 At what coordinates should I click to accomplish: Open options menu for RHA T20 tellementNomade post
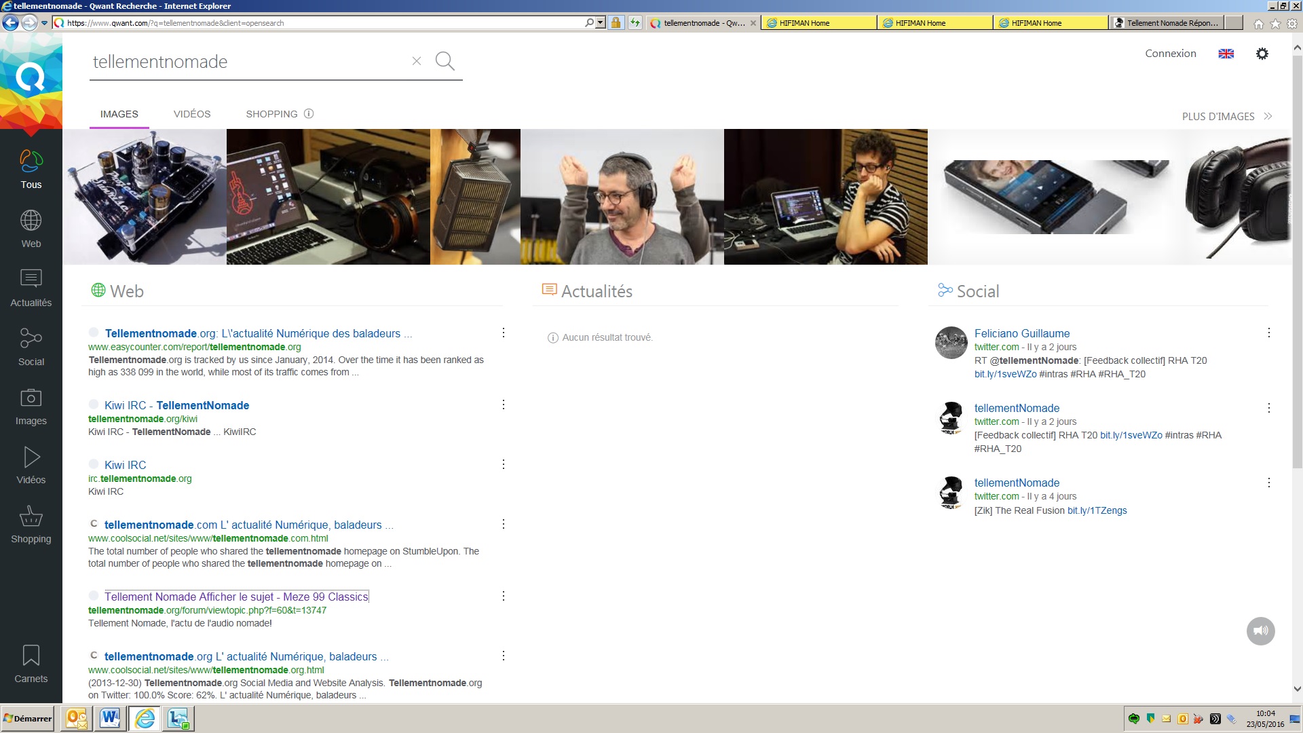coord(1269,408)
